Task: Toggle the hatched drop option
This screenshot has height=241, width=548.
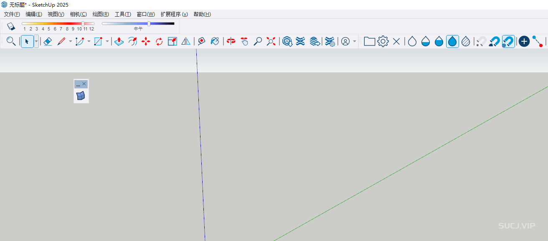Action: tap(466, 41)
